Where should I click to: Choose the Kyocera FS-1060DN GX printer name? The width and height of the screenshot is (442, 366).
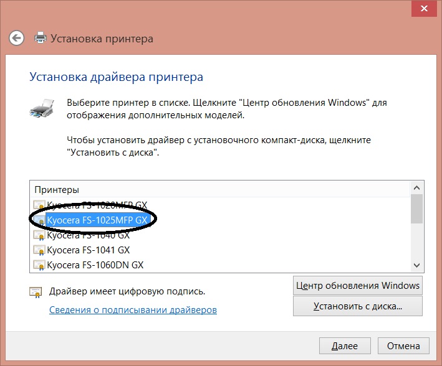pyautogui.click(x=95, y=265)
